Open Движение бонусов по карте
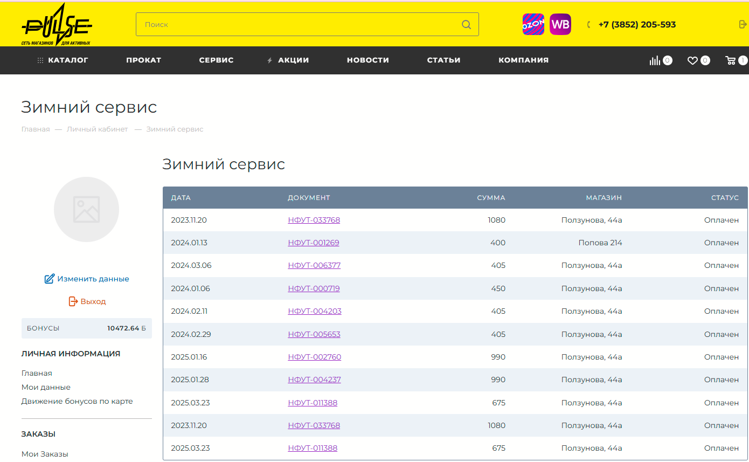 [77, 402]
